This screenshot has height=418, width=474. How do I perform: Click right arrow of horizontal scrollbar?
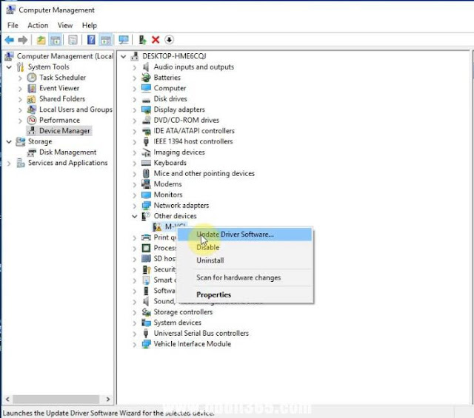(x=108, y=400)
